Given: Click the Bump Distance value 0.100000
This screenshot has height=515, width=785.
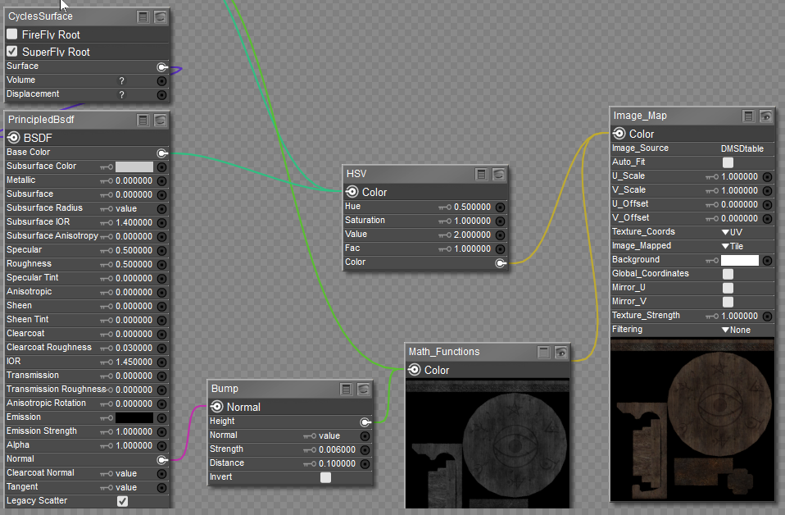Looking at the screenshot, I should 337,464.
